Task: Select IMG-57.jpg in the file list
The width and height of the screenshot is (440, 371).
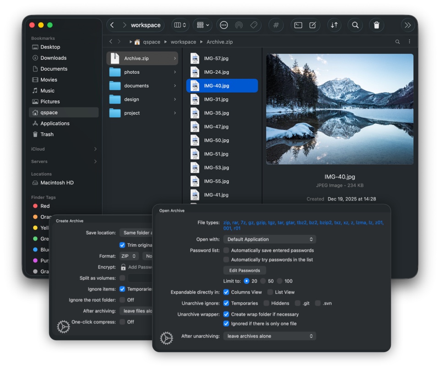Action: [215, 58]
